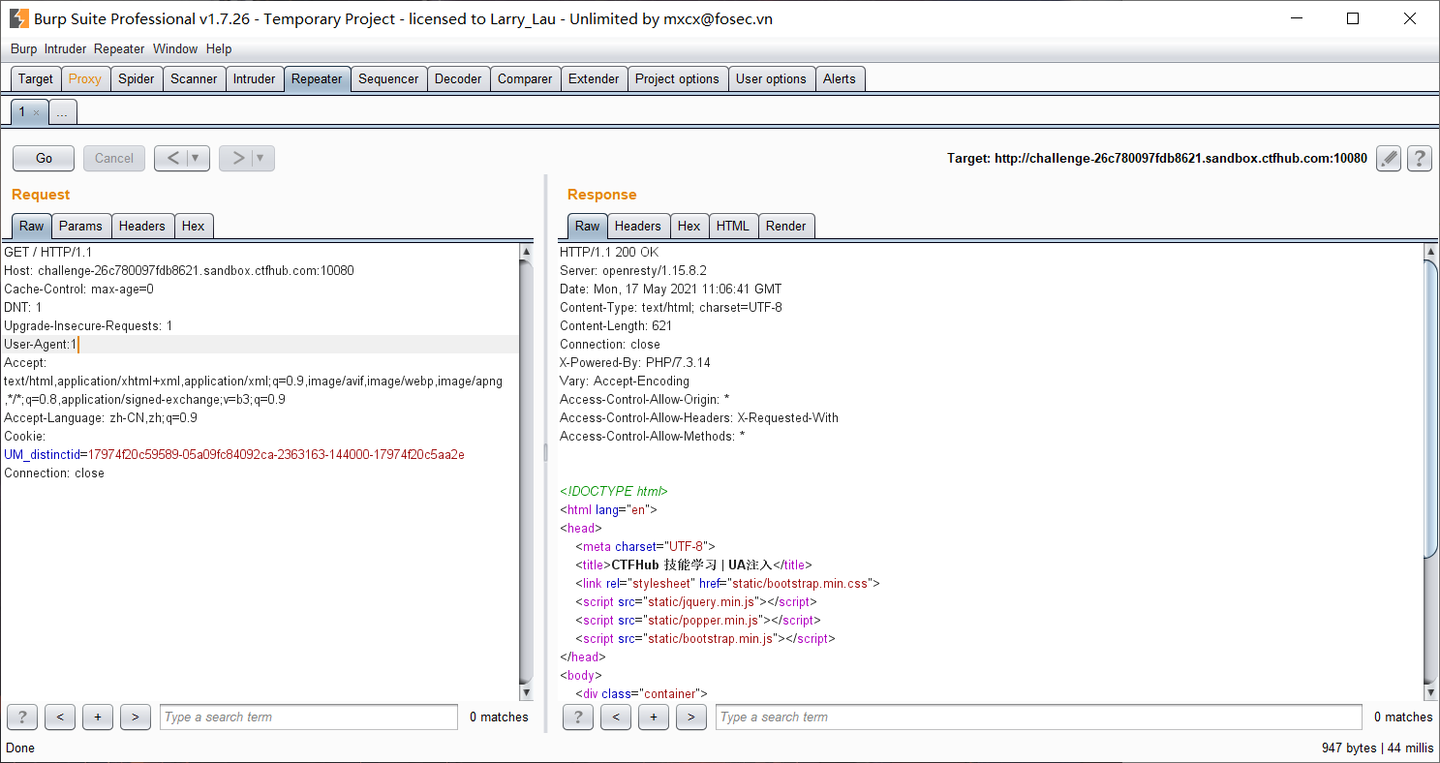Click X-Powered-By: PHP/7.3.14 header line
The height and width of the screenshot is (763, 1440).
point(635,362)
